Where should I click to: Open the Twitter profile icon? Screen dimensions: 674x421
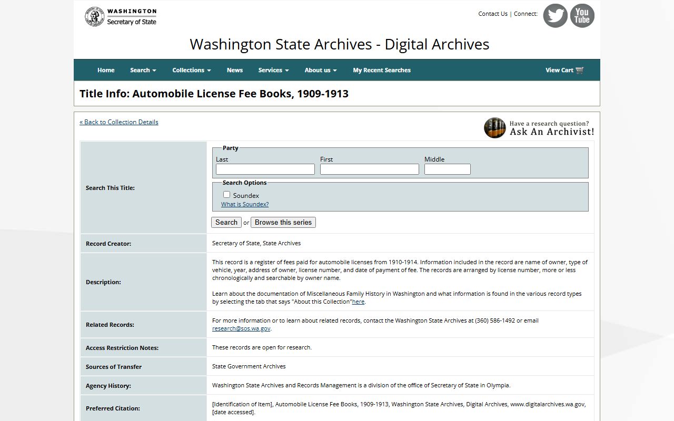click(x=555, y=16)
